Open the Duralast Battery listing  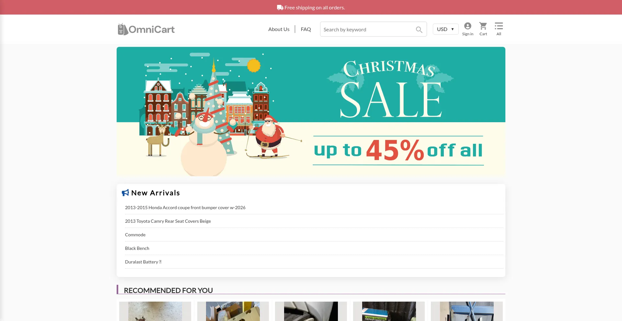click(143, 262)
